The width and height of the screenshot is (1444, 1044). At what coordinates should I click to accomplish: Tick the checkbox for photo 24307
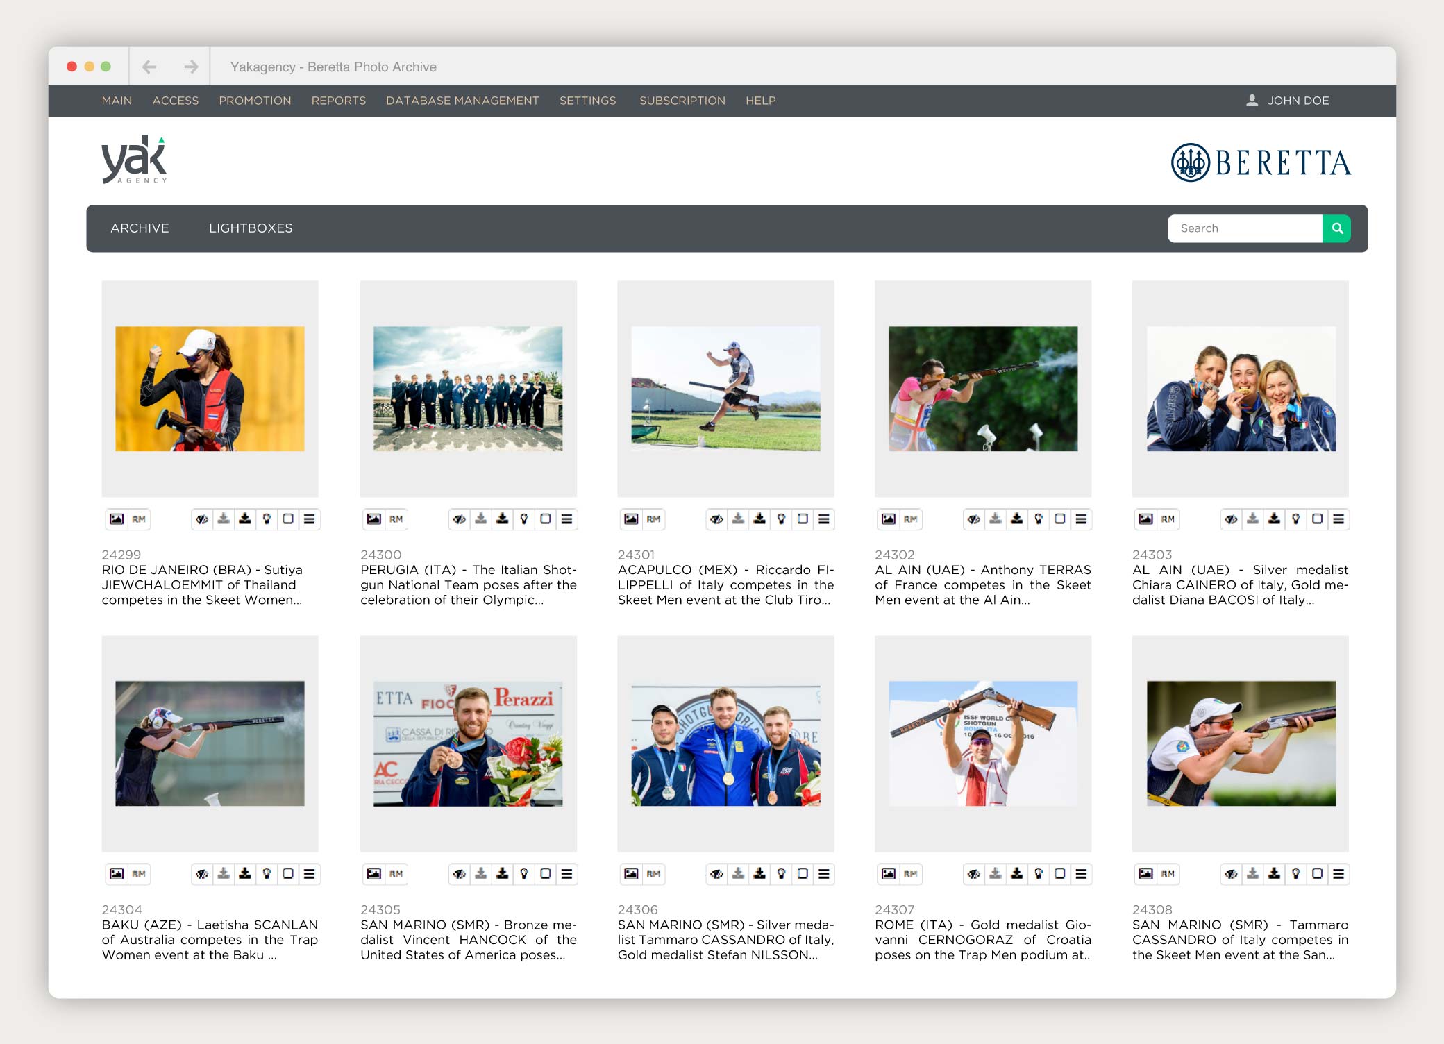(x=1060, y=874)
